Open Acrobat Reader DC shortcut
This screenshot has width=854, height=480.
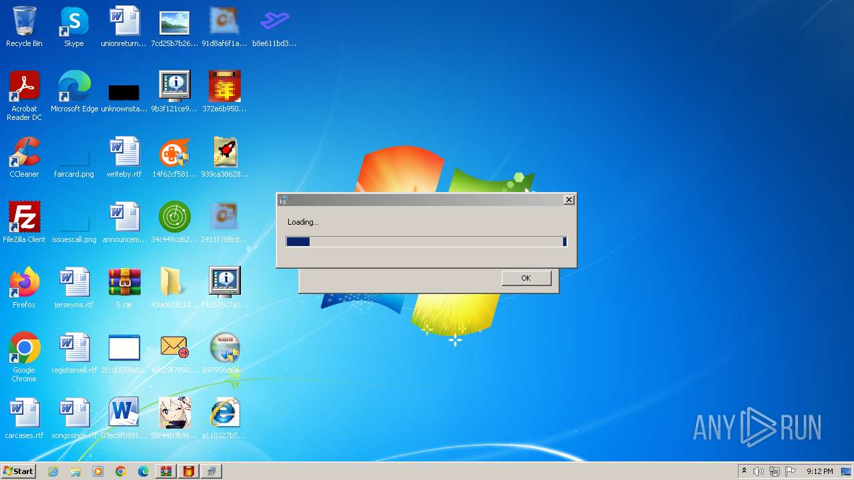pos(24,97)
